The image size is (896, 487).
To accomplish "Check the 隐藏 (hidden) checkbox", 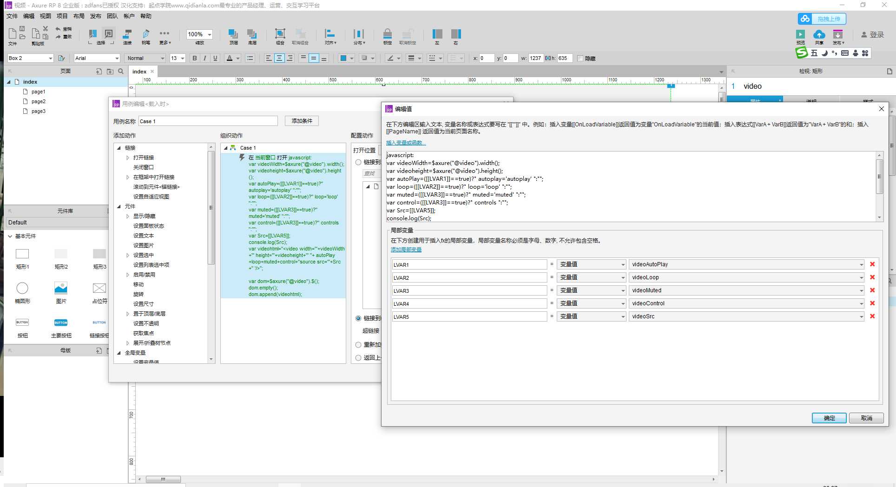I will (580, 59).
